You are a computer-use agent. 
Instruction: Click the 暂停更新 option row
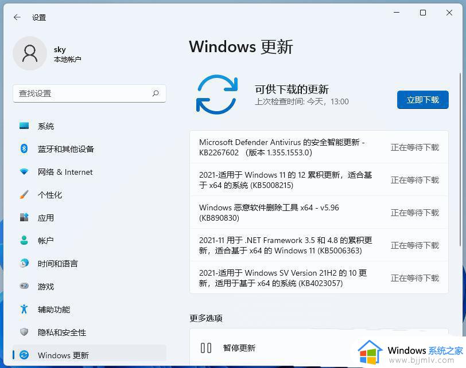(319, 347)
